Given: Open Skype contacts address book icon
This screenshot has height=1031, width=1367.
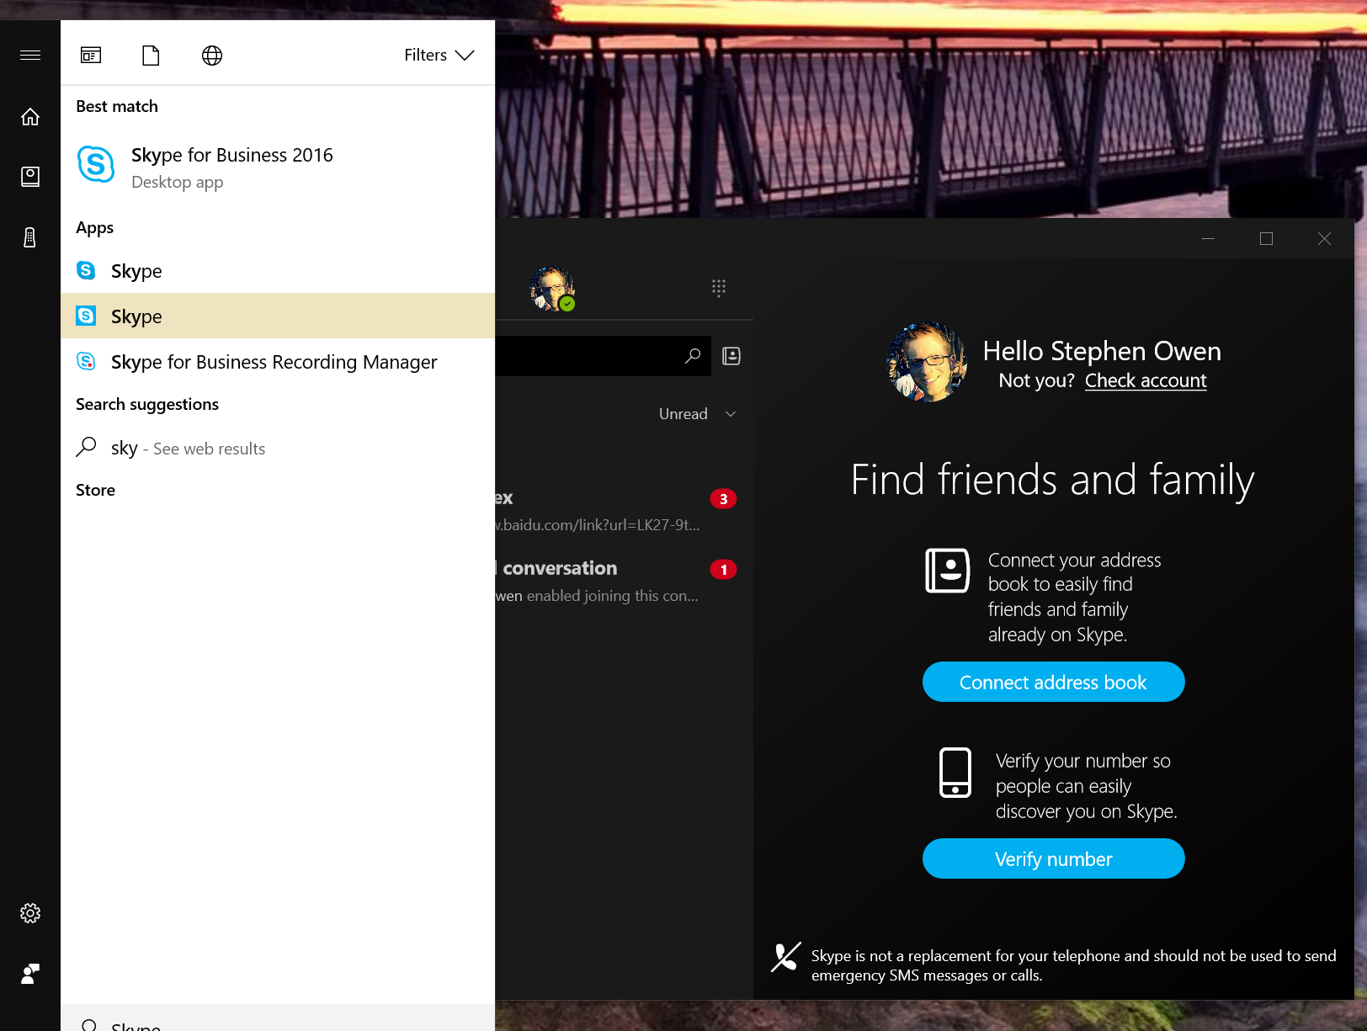Looking at the screenshot, I should [731, 356].
